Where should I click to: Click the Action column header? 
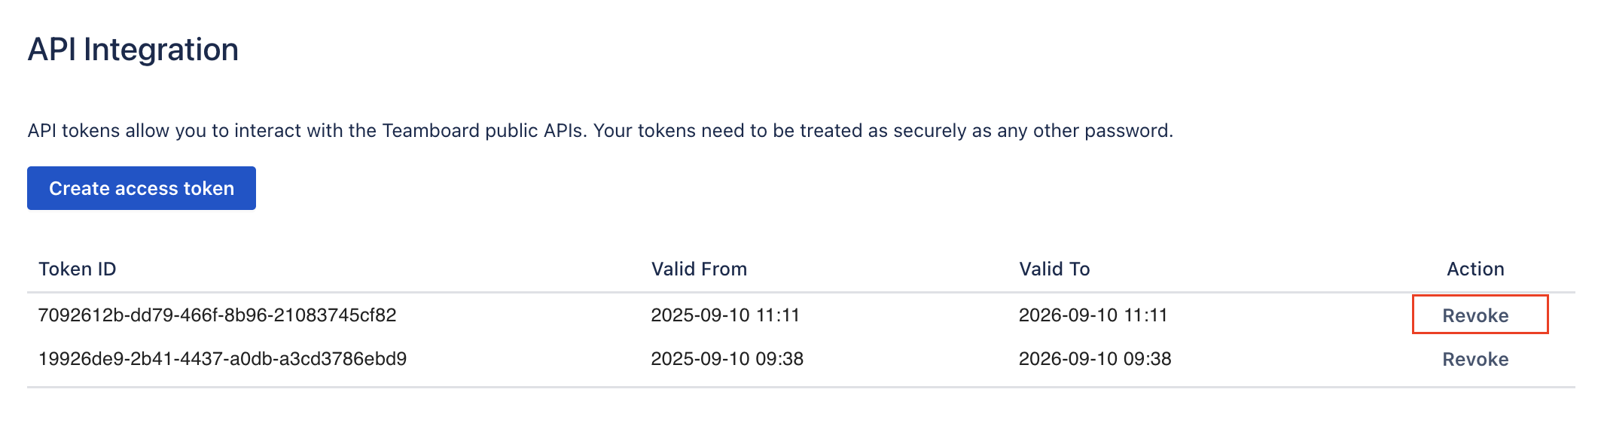(x=1474, y=269)
